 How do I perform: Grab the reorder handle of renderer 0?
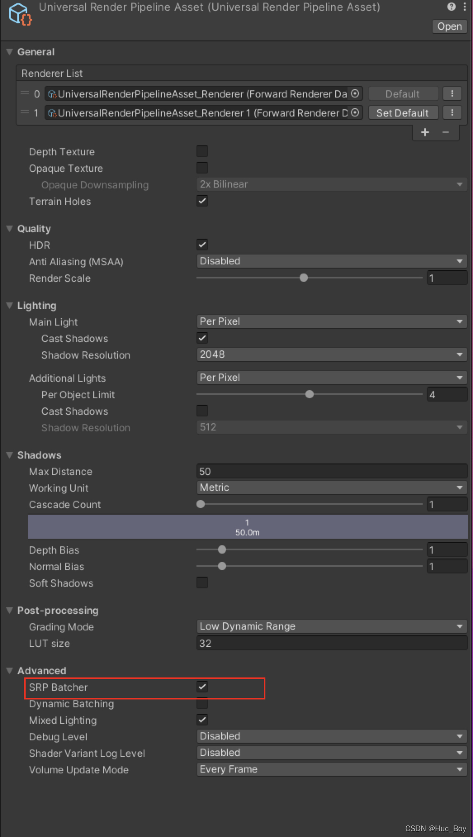point(25,93)
